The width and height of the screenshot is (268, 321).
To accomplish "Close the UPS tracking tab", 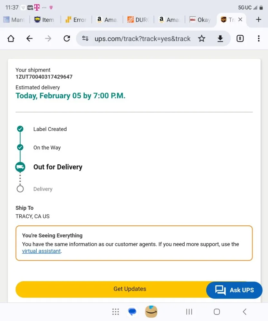I will coord(240,20).
